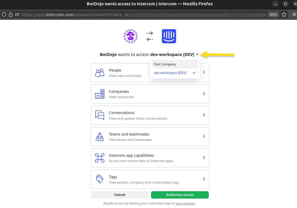Click the Intercom app capabilities command icon
The height and width of the screenshot is (208, 297).
point(100,158)
